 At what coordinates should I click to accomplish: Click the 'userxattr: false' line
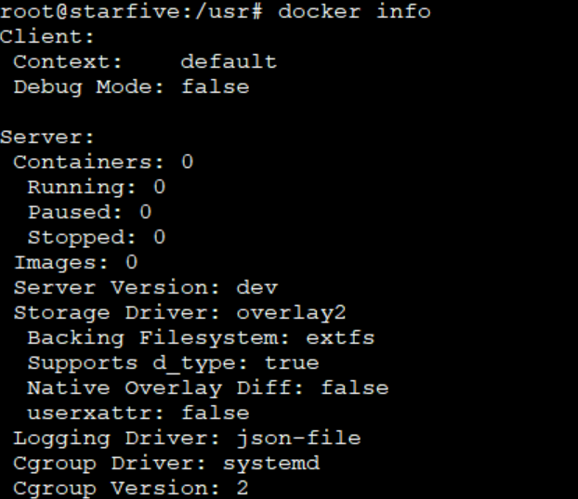click(x=138, y=414)
